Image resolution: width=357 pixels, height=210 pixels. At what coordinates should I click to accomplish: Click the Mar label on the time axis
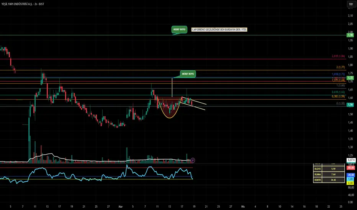pyautogui.click(x=121, y=207)
